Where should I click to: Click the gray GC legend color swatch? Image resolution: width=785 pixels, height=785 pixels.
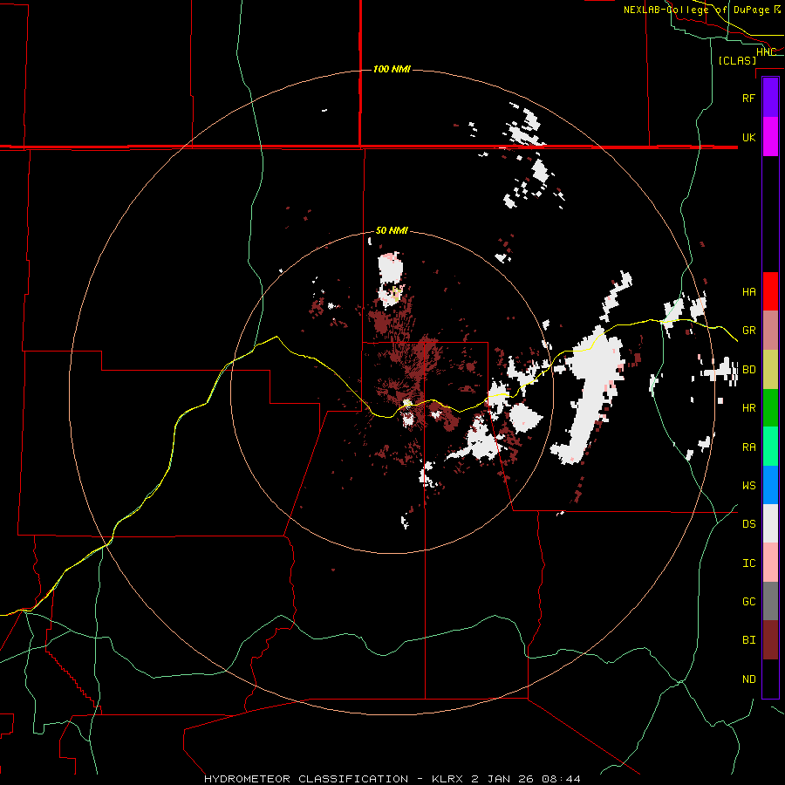coord(770,601)
